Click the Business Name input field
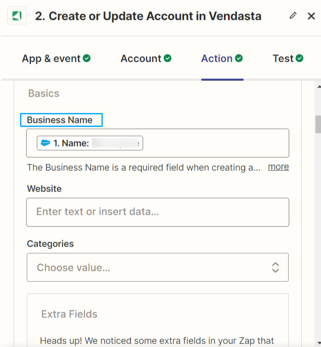 (x=158, y=143)
